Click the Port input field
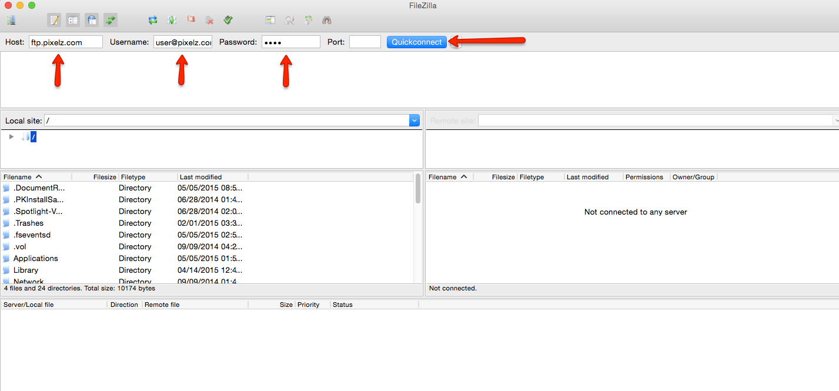Viewport: 839px width, 391px height. click(365, 42)
